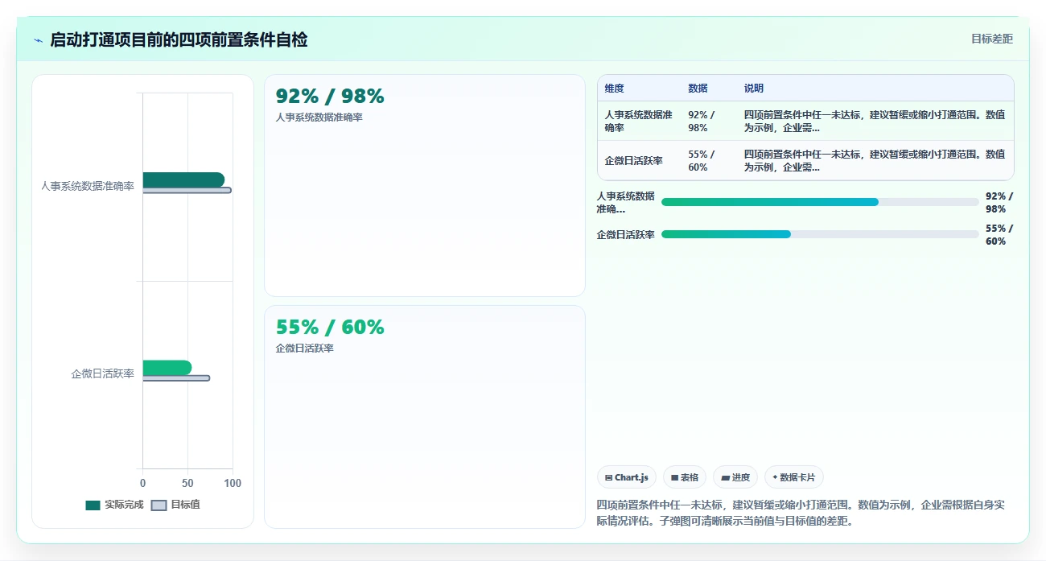Click the 数据卡片 chip
The height and width of the screenshot is (561, 1046).
pos(793,477)
